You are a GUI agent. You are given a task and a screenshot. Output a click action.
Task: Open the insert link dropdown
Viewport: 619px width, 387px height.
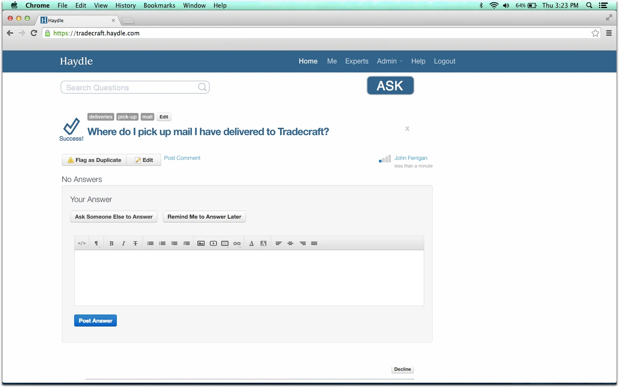pos(237,243)
